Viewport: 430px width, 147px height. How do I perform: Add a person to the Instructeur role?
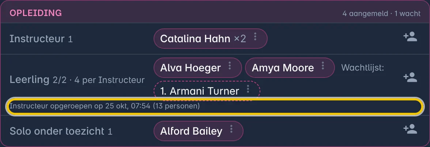tap(410, 37)
